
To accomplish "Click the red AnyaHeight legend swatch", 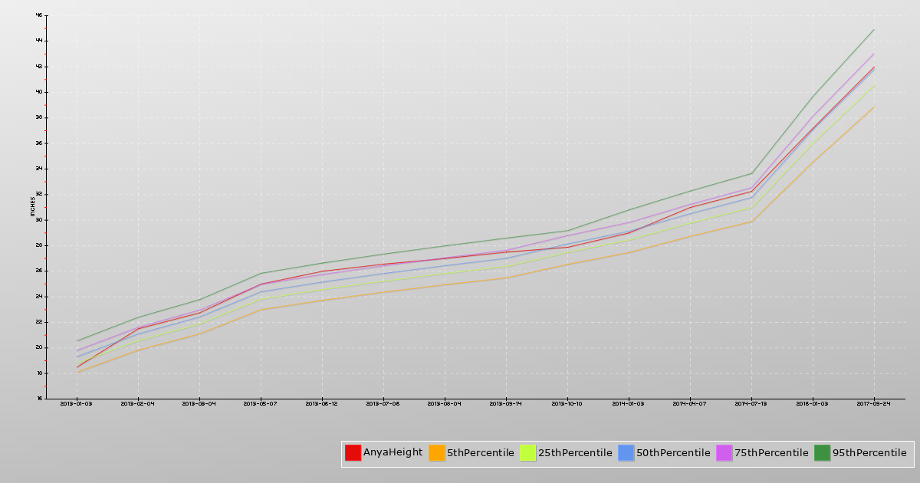I will click(353, 453).
